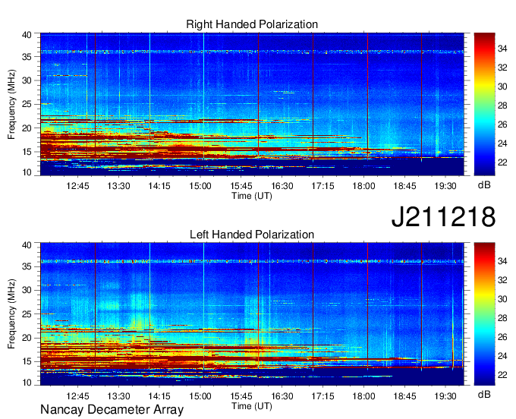This screenshot has height=419, width=516.
Task: Click the J211218 observation label
Action: tap(443, 216)
